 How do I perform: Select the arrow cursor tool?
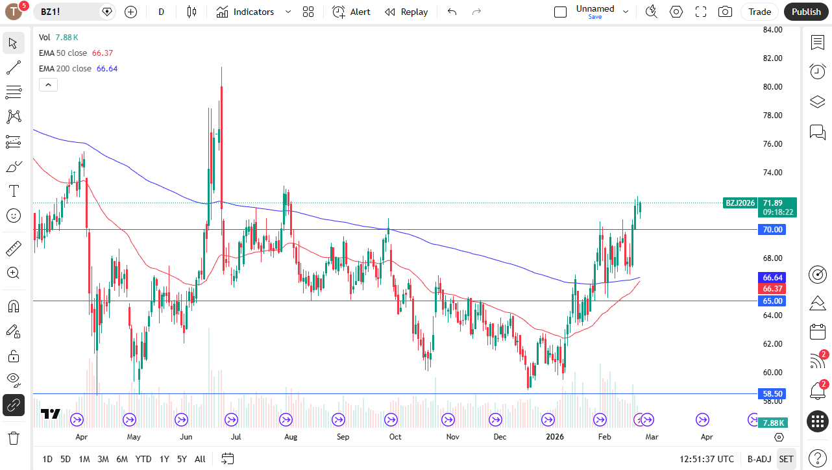click(x=14, y=43)
